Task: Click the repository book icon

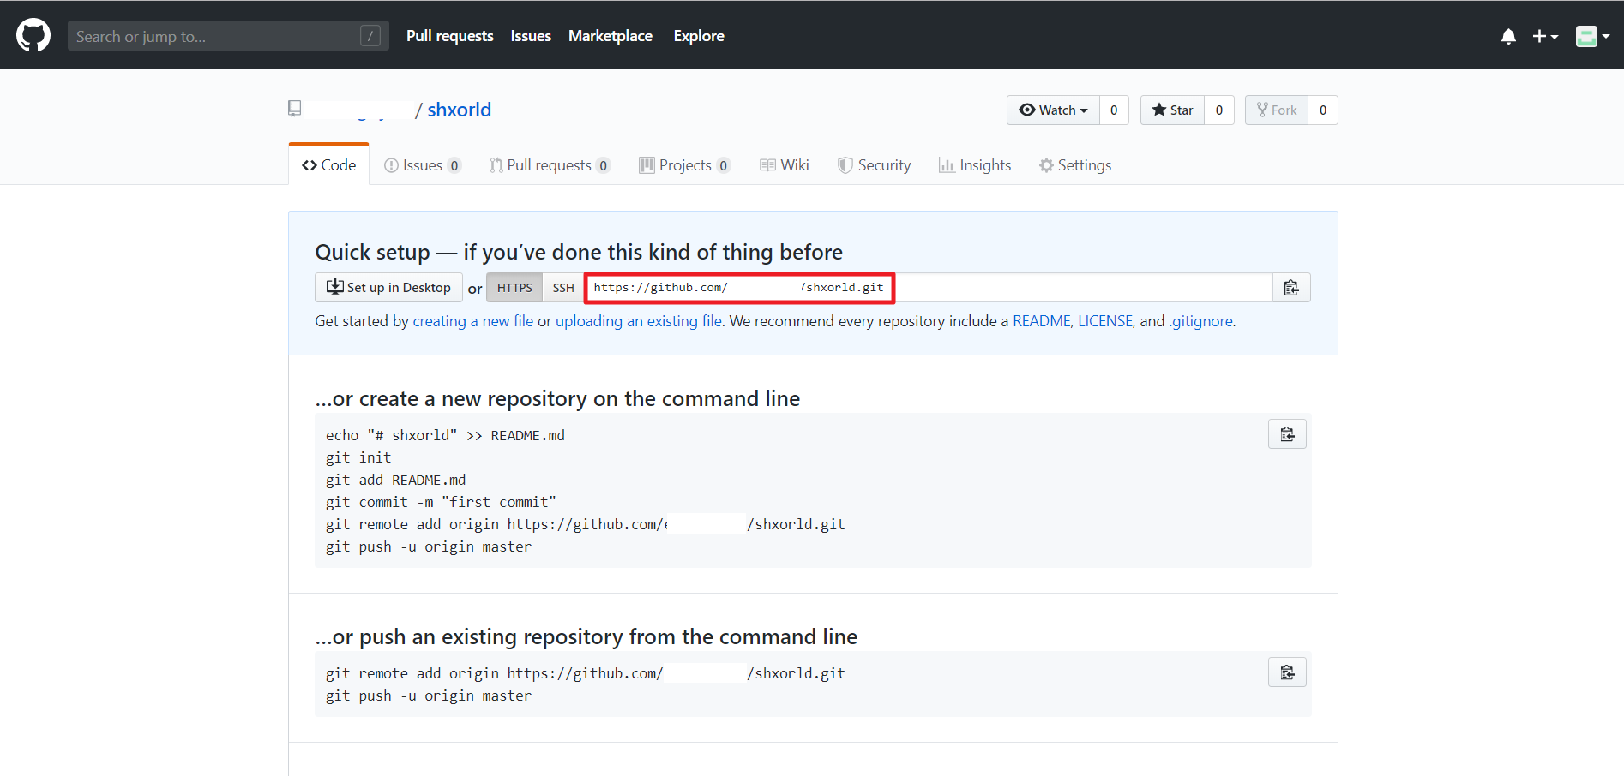Action: pyautogui.click(x=295, y=109)
